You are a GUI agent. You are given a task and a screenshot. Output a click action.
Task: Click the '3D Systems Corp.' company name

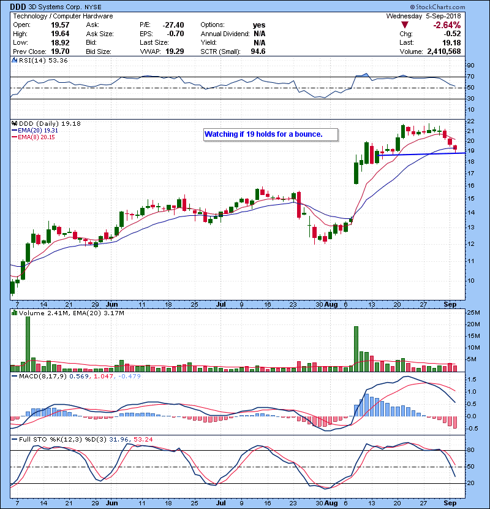pos(55,7)
